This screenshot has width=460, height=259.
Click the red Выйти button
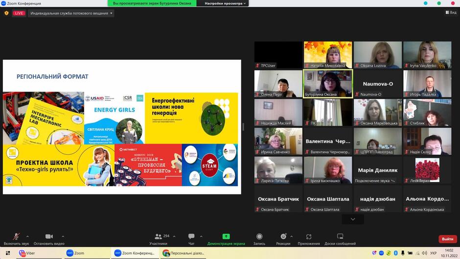click(x=447, y=239)
